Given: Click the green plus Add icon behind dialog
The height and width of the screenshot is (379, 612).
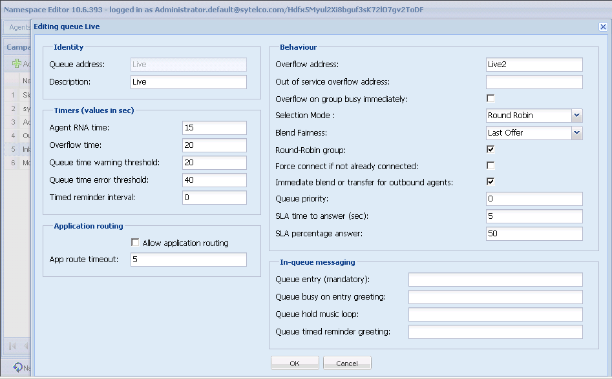Looking at the screenshot, I should point(17,63).
